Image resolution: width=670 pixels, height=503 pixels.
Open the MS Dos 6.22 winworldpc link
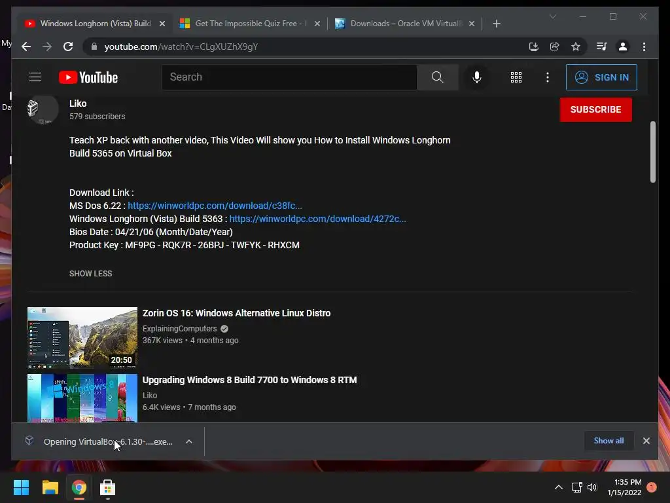(215, 206)
